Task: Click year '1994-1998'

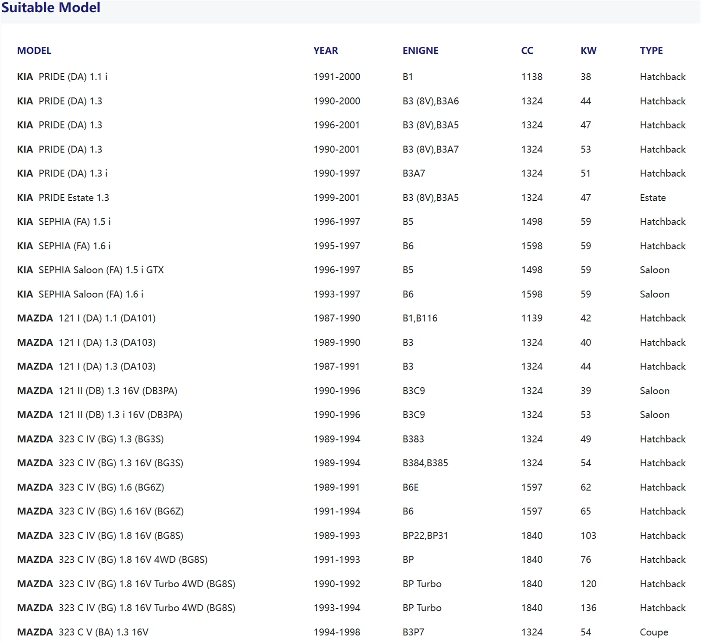Action: point(336,632)
